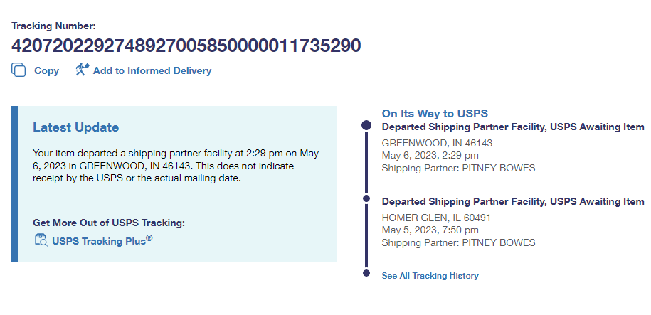Click the Get More Out of USPS Tracking heading
This screenshot has height=315, width=651.
pos(109,223)
